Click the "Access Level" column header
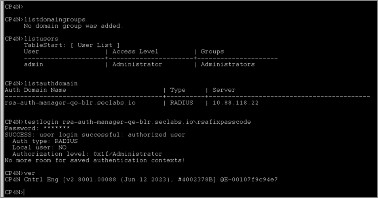Viewport: 378px width, 198px height. click(x=135, y=51)
